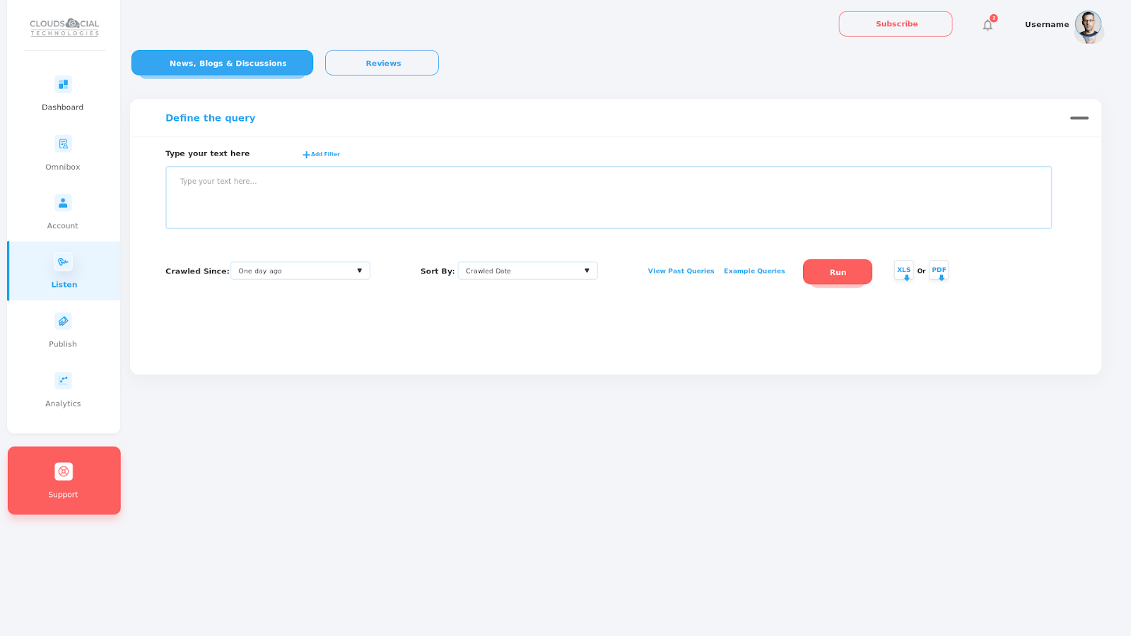Download results as PDF
This screenshot has width=1131, height=636.
(x=939, y=271)
